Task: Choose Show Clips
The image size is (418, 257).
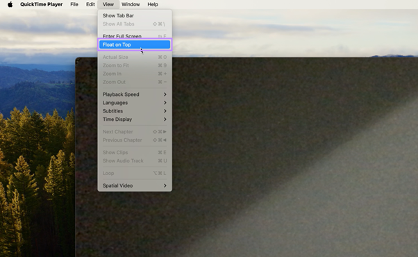Action: (x=135, y=153)
